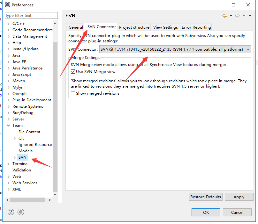Screen dimensions: 258x224
Task: Toggle the Use SVN Merge view checkbox
Action: coord(73,72)
